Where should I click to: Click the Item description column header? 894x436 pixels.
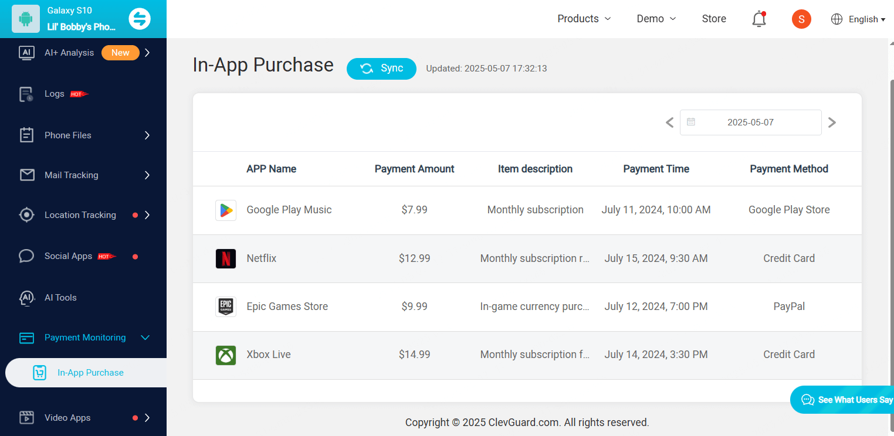coord(535,169)
